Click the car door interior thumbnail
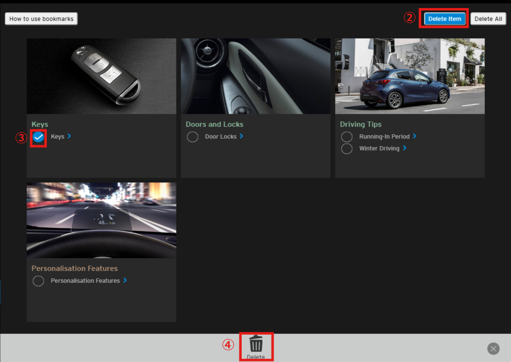The width and height of the screenshot is (511, 362). [x=255, y=76]
